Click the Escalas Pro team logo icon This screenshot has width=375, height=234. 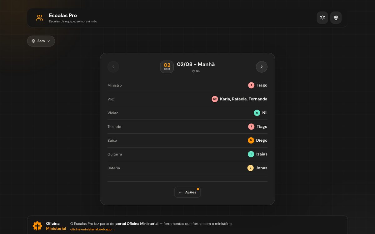pyautogui.click(x=39, y=18)
